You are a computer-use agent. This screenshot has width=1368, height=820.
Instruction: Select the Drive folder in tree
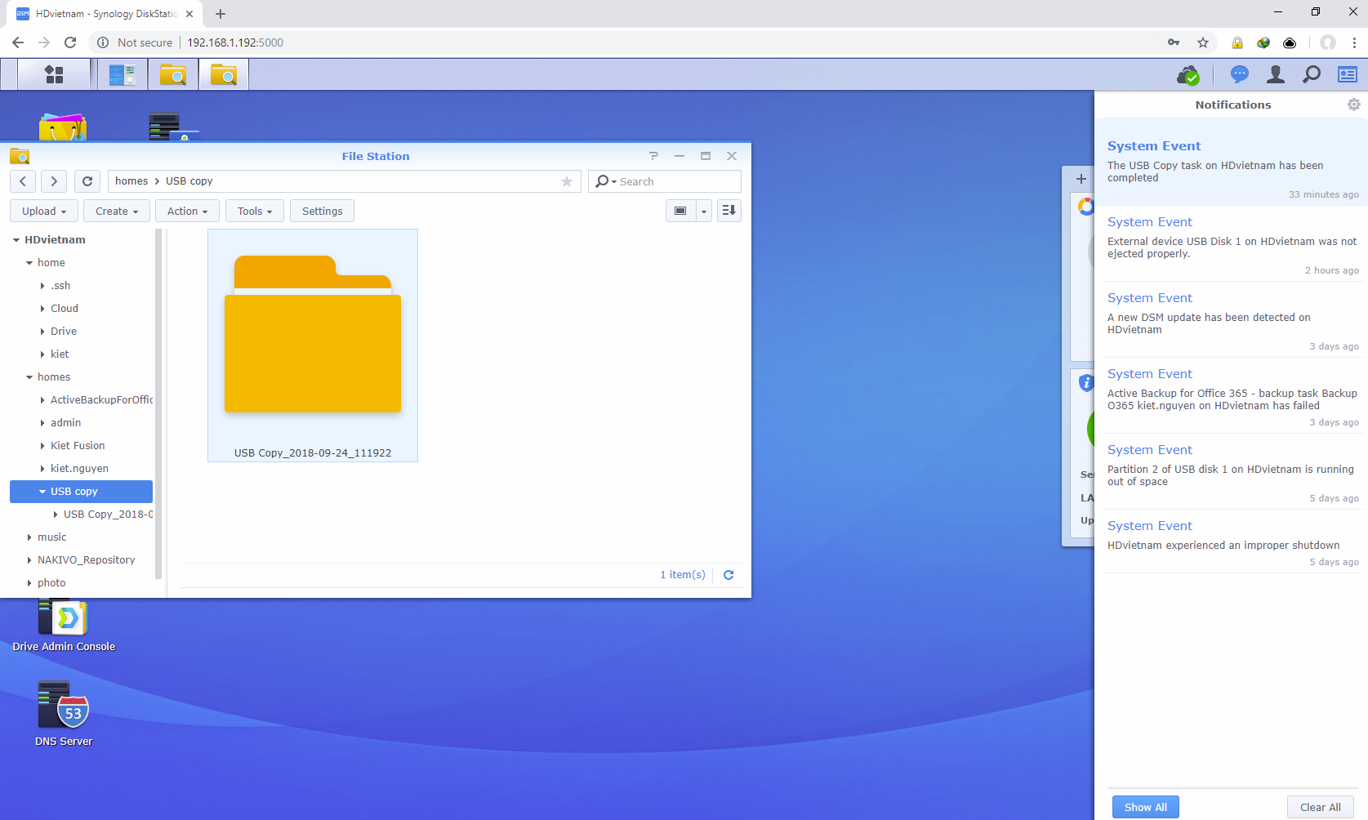click(64, 332)
